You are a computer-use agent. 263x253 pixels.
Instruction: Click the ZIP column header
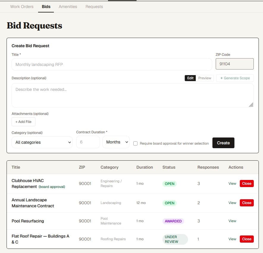click(x=82, y=167)
